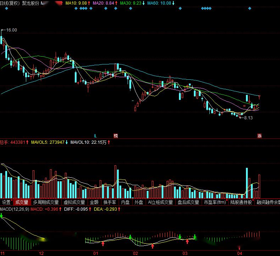Screen dimensions: 280x256
Task: Click the 8.13 low price label
Action: 248,118
